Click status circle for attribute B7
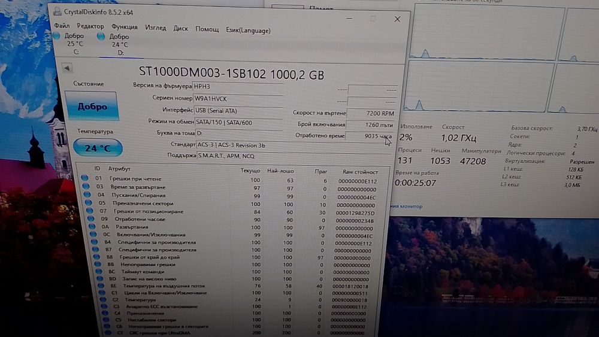This screenshot has width=599, height=337. (95, 250)
